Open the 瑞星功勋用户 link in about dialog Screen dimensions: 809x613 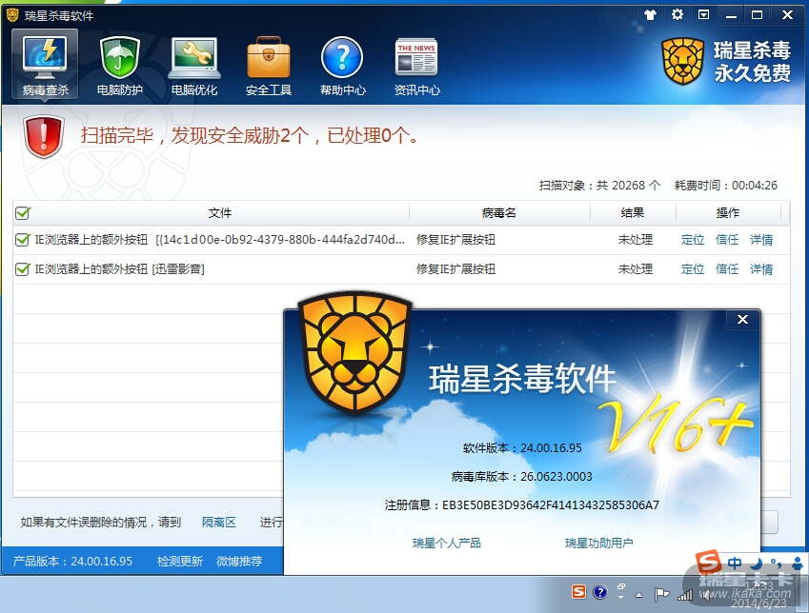click(599, 543)
